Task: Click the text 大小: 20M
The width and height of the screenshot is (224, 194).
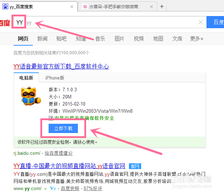Action: (60, 97)
